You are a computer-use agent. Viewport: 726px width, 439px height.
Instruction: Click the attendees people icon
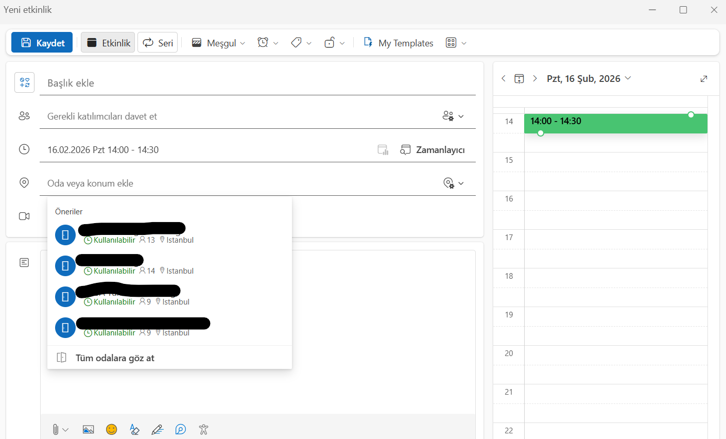pyautogui.click(x=24, y=116)
